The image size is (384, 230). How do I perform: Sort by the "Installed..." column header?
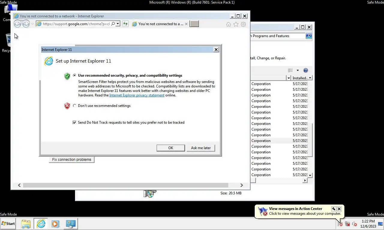coord(300,78)
